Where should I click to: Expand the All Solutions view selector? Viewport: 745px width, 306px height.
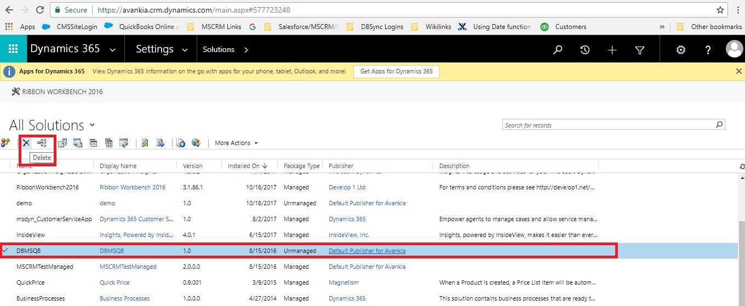tap(92, 125)
